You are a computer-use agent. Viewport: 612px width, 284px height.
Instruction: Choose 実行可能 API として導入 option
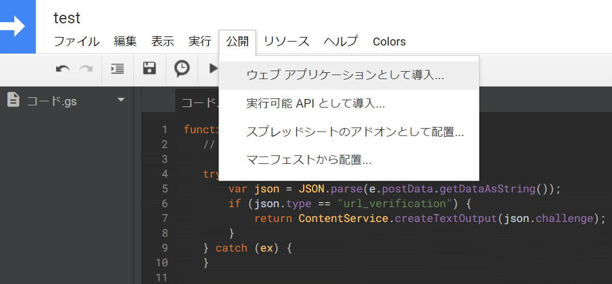(315, 104)
